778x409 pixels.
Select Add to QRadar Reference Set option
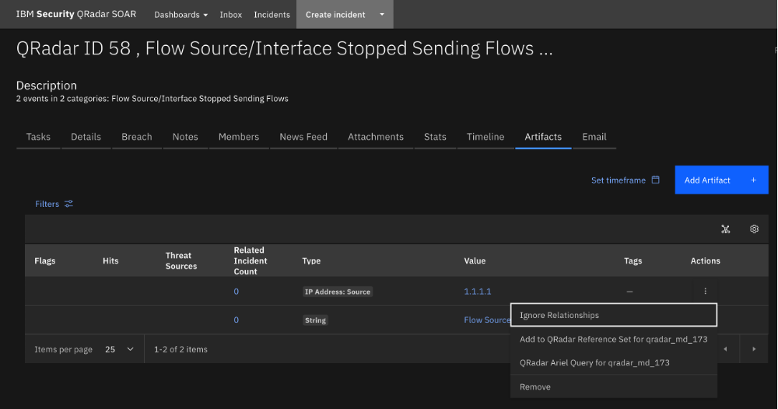614,339
